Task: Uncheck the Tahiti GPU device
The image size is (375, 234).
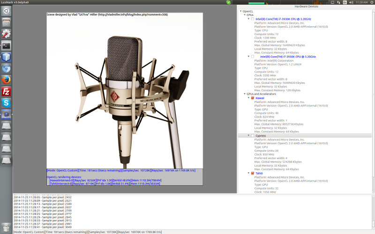Action: 253,173
